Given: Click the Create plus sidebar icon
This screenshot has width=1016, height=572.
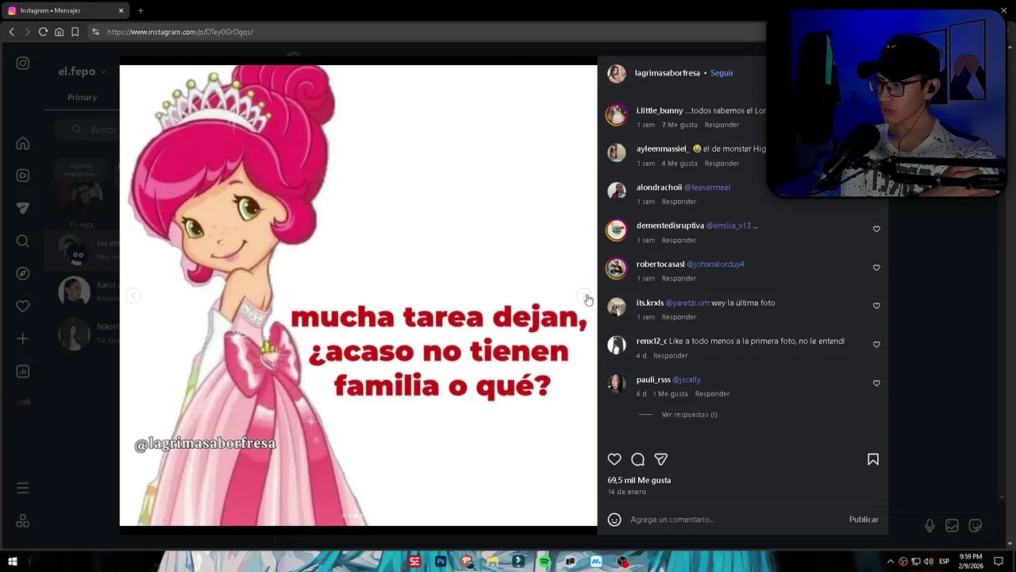Looking at the screenshot, I should (23, 338).
